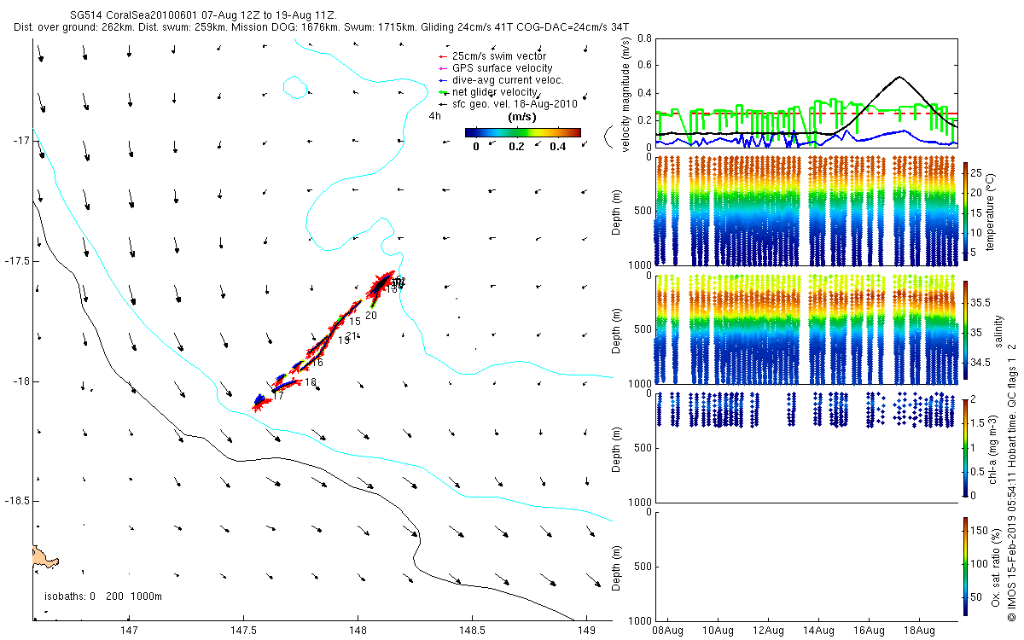1024x640 pixels.
Task: Click the '0.2' tick under the velocity colorbar
Action: point(518,147)
